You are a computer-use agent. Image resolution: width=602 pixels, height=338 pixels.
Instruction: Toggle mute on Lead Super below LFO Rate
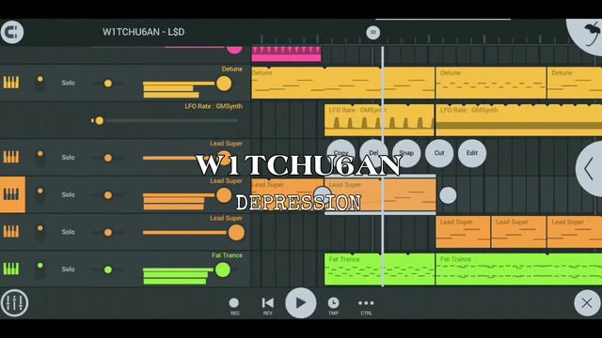40,158
